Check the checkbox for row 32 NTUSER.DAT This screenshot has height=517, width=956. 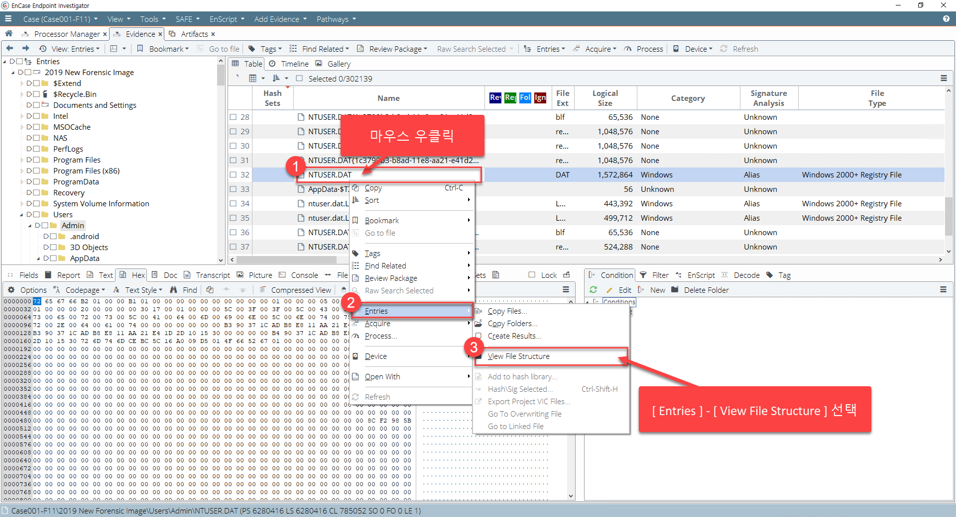point(233,175)
